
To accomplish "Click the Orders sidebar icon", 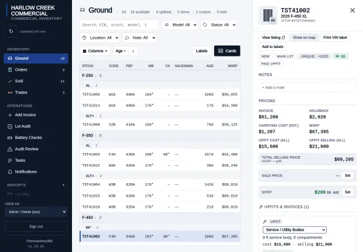I will 10,69.
